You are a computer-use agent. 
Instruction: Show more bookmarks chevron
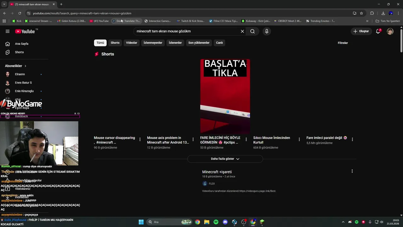[x=367, y=21]
